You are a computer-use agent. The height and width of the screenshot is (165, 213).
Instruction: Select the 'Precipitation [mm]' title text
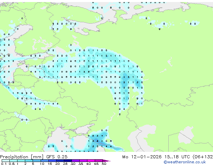coord(22,157)
